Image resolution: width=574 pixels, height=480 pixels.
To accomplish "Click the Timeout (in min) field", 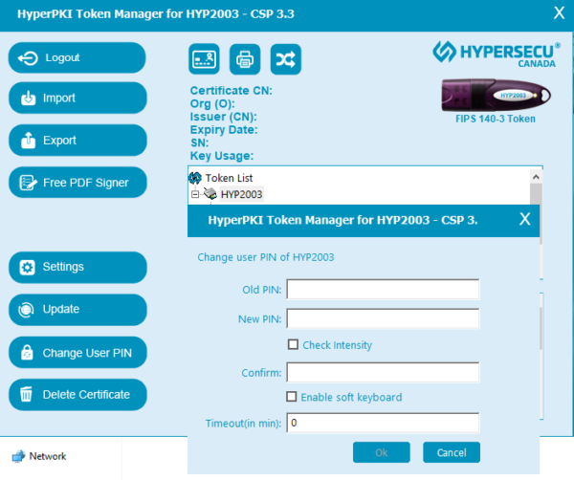I will 383,423.
